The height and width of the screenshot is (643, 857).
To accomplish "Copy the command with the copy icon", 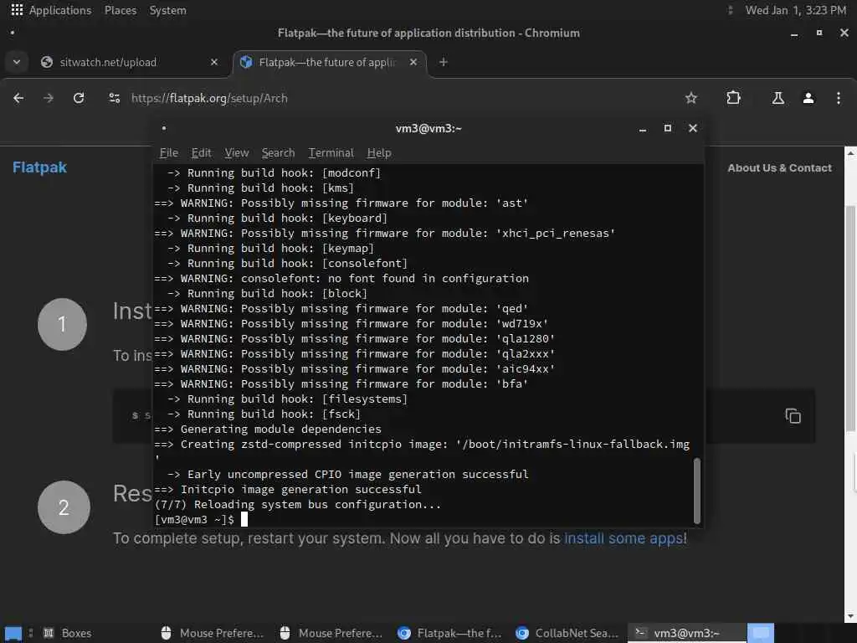I will 793,416.
